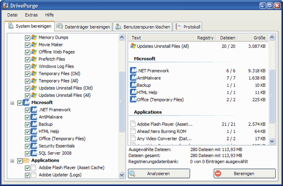The image size is (283, 186).
Task: Click the Ahead Nero Burning ROM file icon
Action: tap(133, 132)
